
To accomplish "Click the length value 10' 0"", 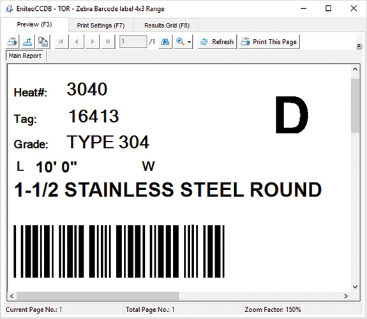I will pyautogui.click(x=56, y=167).
